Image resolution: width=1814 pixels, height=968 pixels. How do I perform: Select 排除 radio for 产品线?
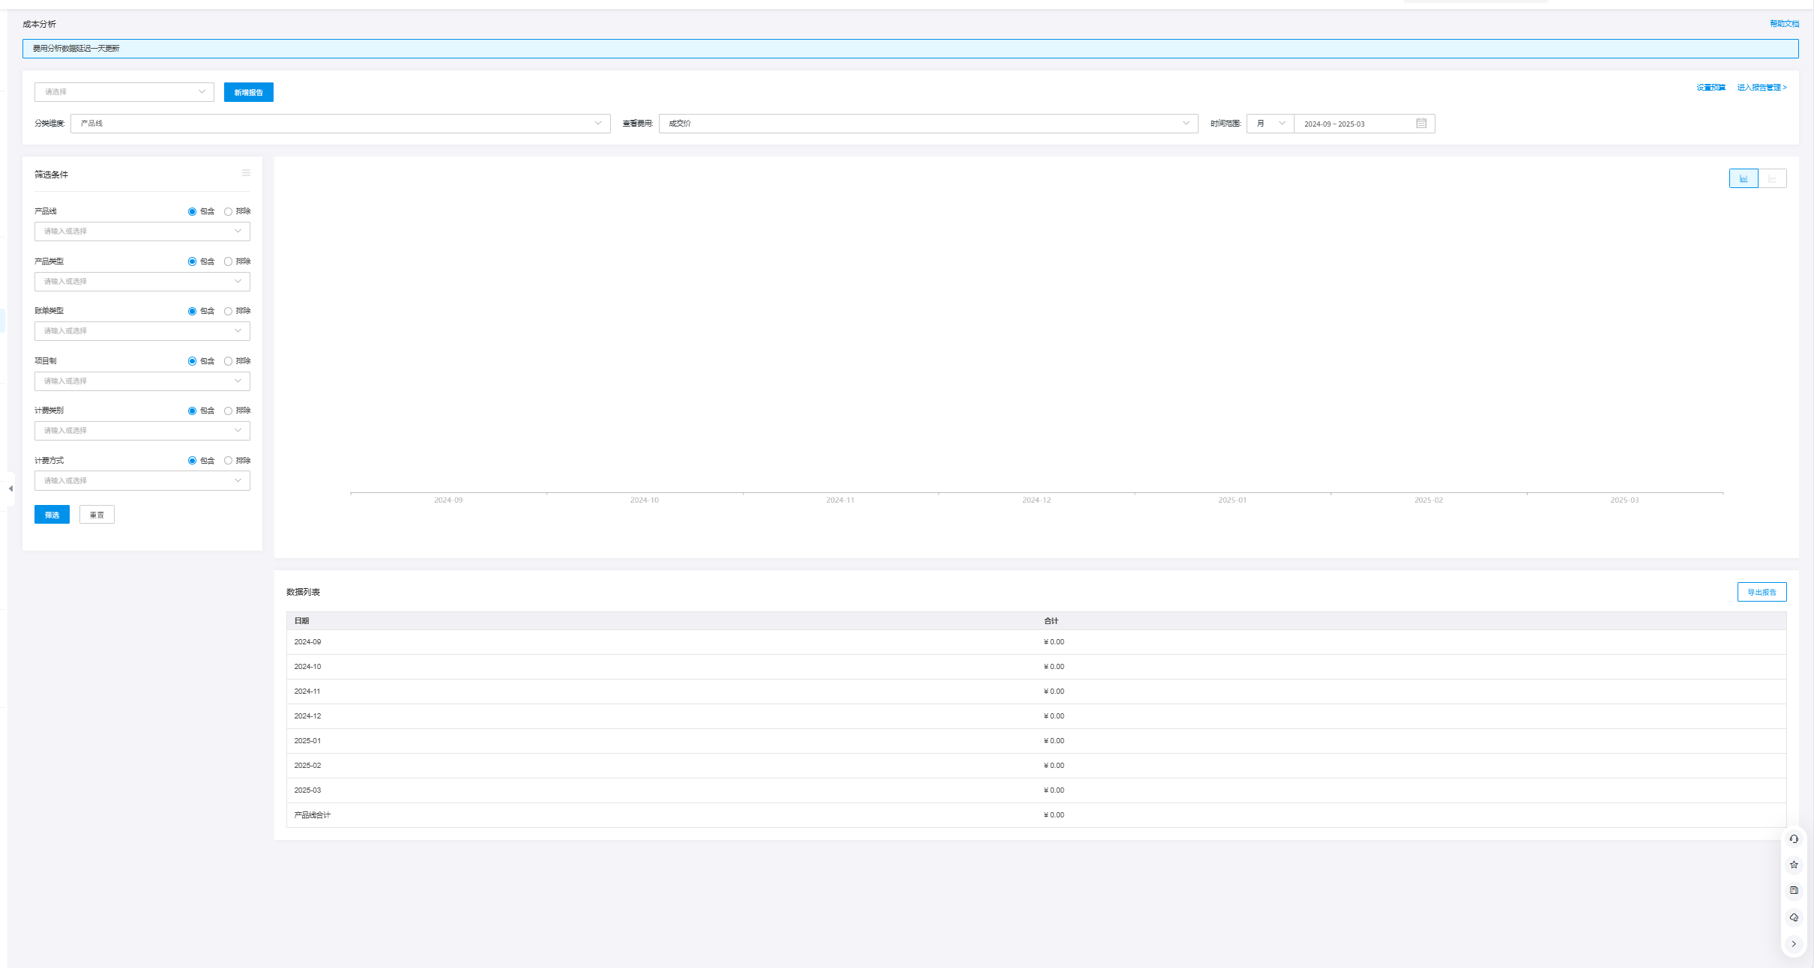click(x=229, y=212)
